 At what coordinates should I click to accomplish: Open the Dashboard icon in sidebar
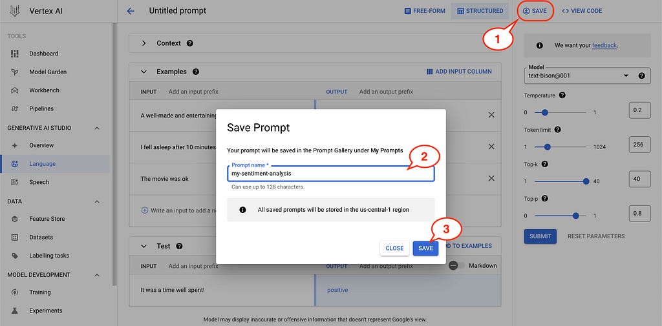coord(15,54)
